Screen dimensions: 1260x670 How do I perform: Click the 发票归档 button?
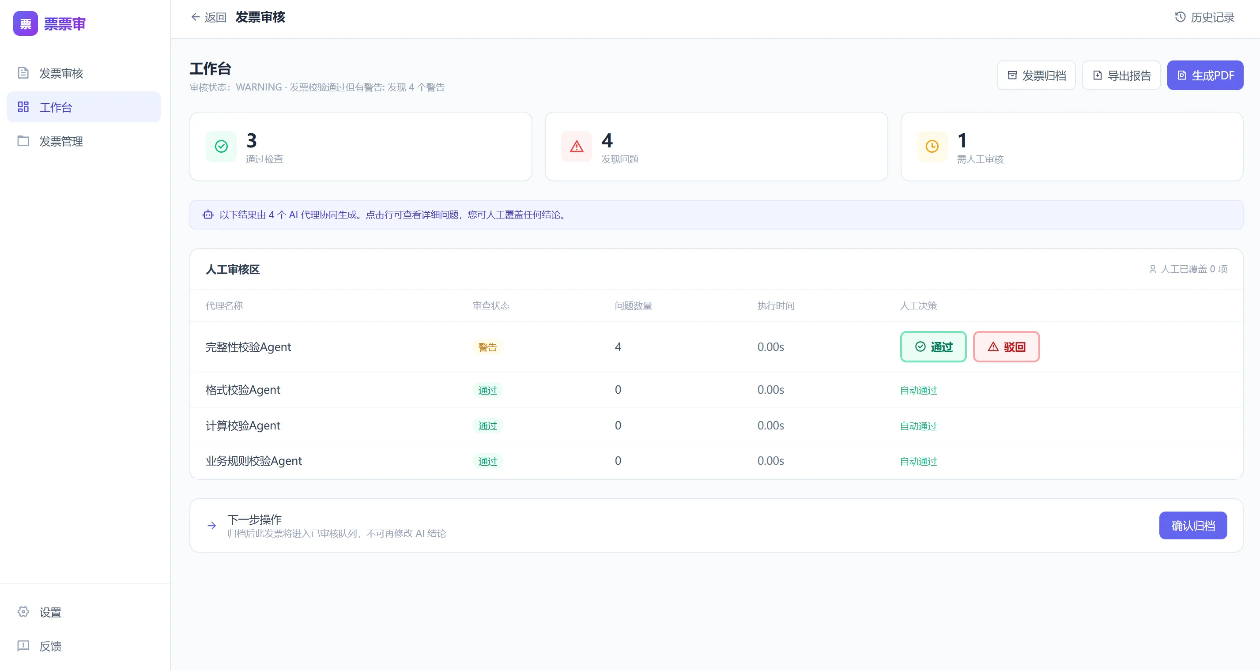click(x=1036, y=75)
